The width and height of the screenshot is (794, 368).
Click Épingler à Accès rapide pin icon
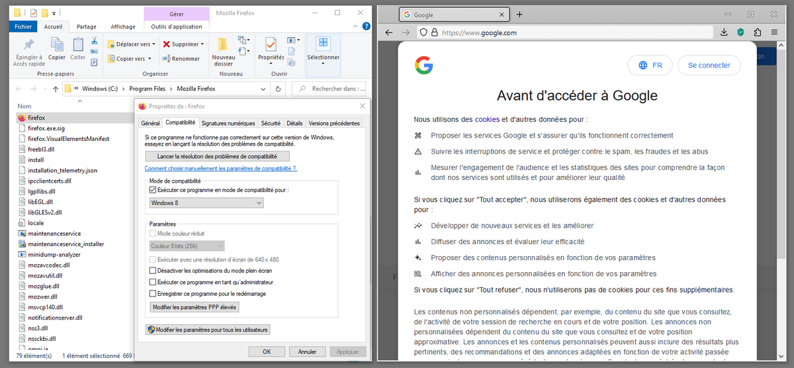pyautogui.click(x=29, y=45)
